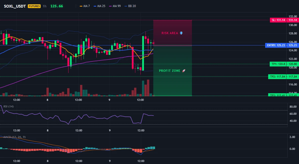Select the 1h timeframe label
The image size is (299, 164).
[44, 6]
